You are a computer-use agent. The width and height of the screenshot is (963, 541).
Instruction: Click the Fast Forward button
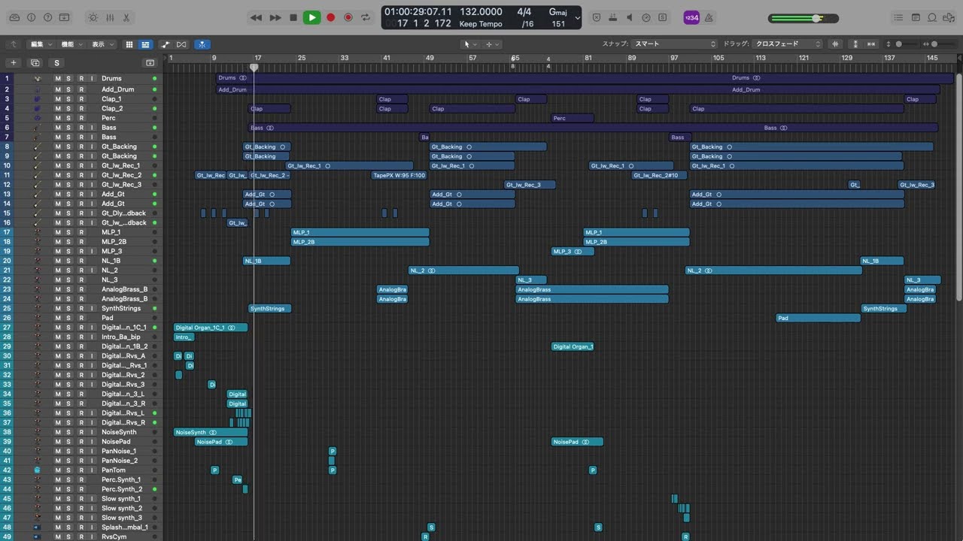(x=275, y=17)
